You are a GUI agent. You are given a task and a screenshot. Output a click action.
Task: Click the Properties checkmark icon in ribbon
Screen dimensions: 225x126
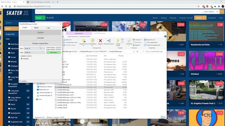pyautogui.click(x=129, y=41)
